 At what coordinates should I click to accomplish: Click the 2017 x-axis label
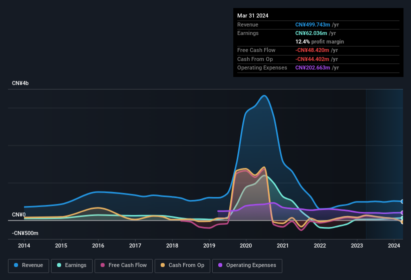[x=135, y=245]
